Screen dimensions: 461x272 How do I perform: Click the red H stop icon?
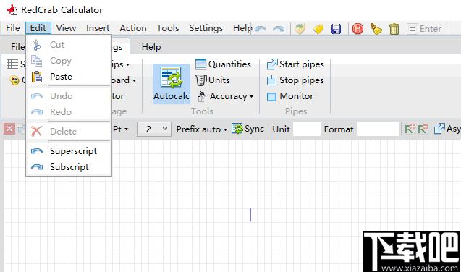click(358, 29)
